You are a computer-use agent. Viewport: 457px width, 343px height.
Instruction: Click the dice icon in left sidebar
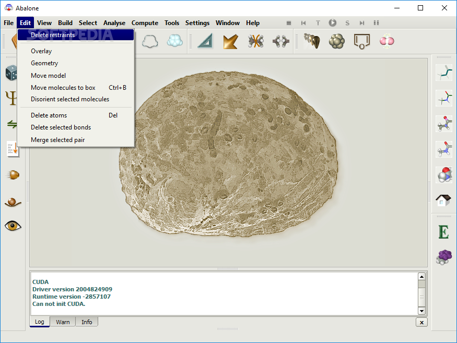click(x=11, y=73)
